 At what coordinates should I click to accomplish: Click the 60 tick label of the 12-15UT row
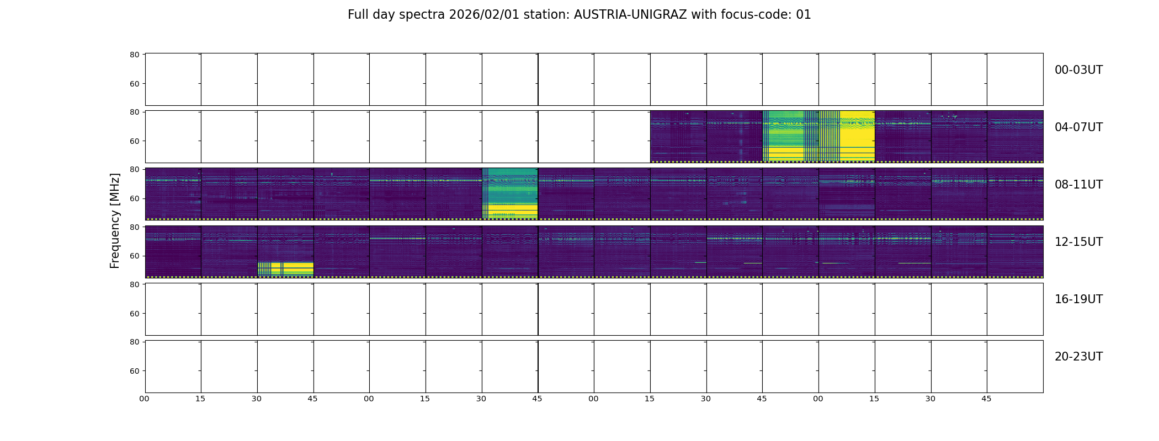pyautogui.click(x=134, y=256)
